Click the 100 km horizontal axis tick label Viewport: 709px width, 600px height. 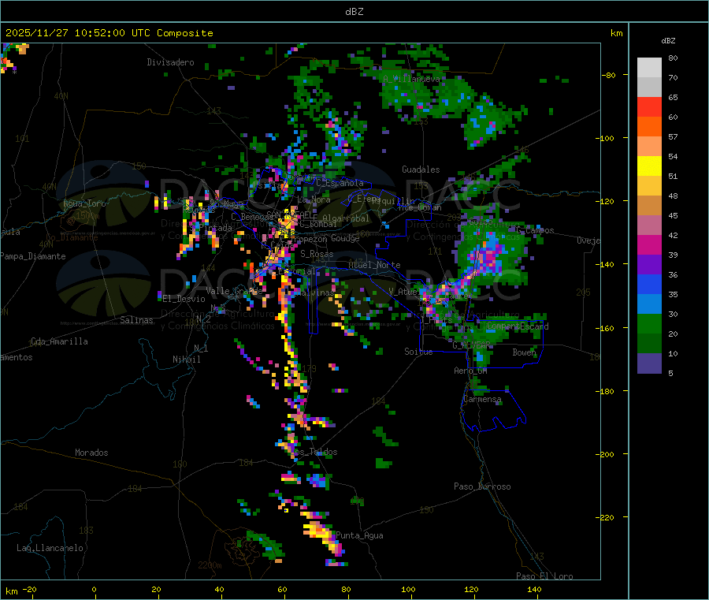point(408,589)
